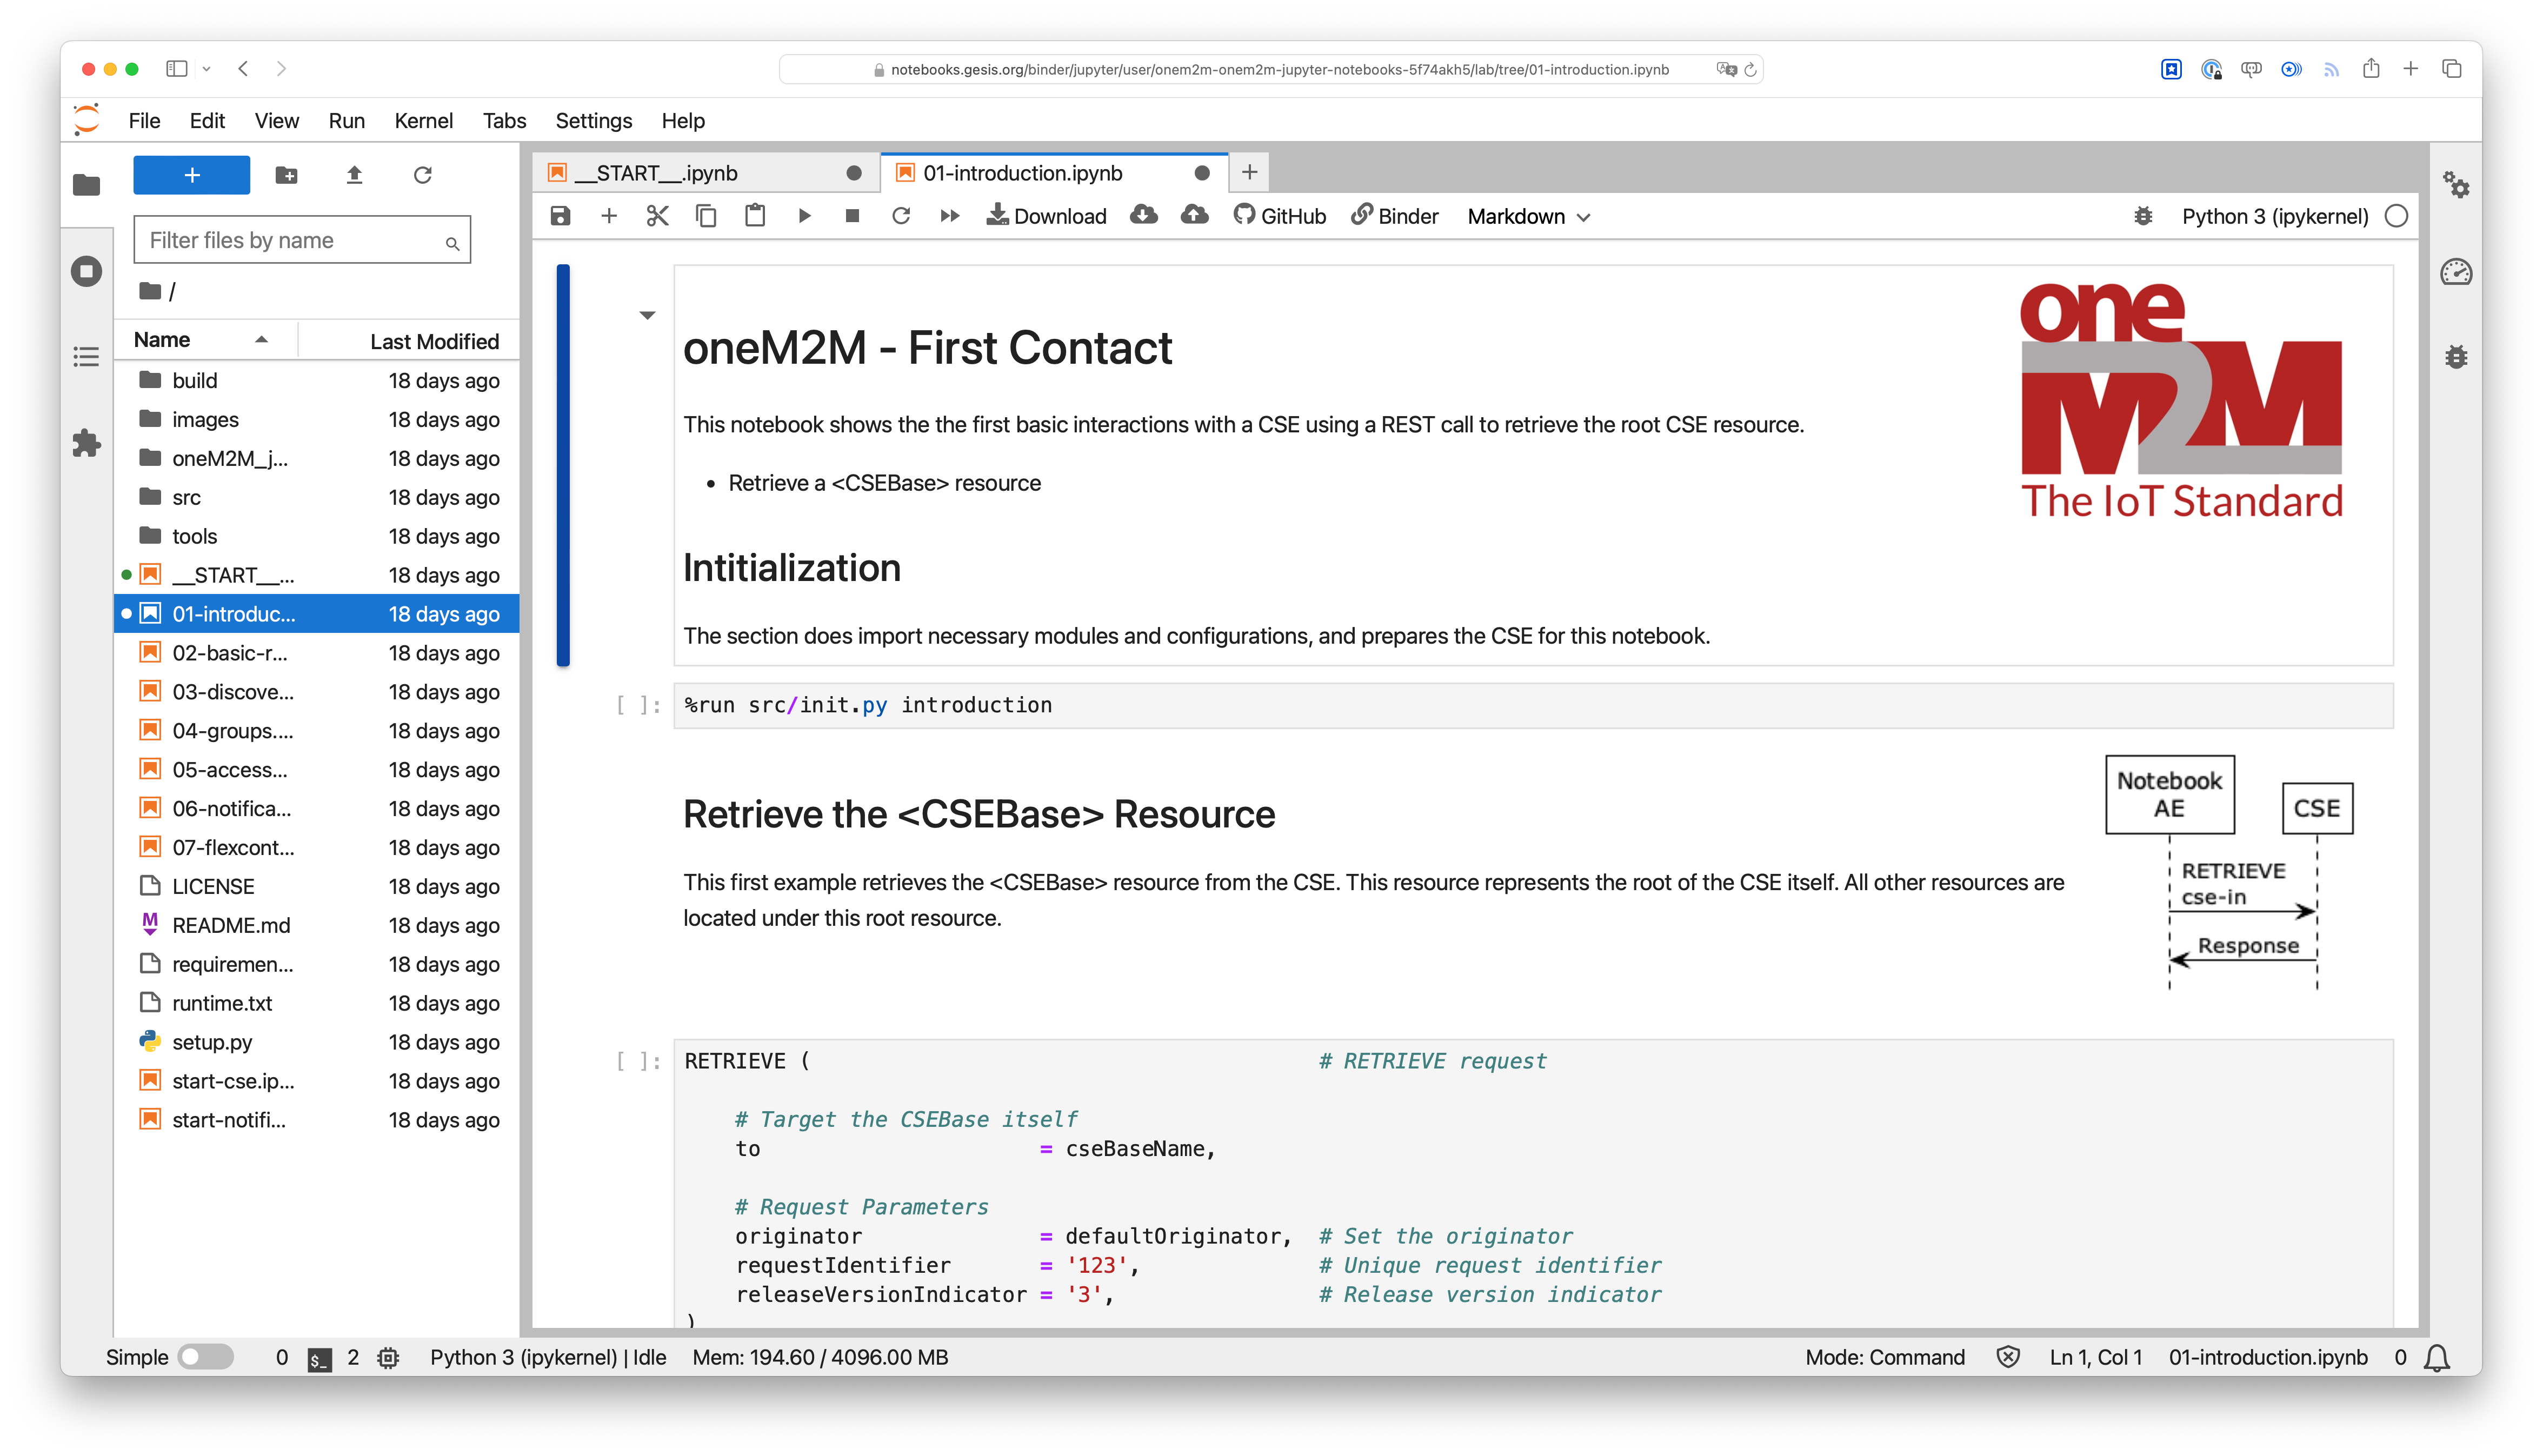Expand the kernel menu options
This screenshot has height=1456, width=2543.
(423, 121)
